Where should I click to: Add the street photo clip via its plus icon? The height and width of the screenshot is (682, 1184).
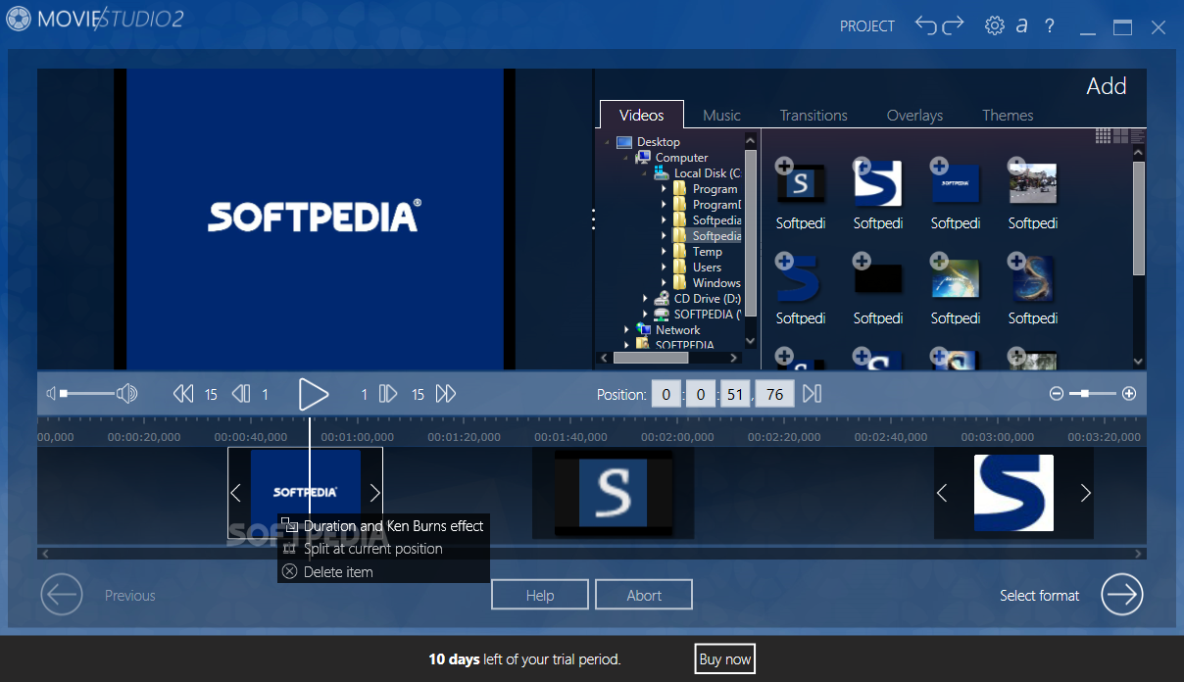(1015, 166)
